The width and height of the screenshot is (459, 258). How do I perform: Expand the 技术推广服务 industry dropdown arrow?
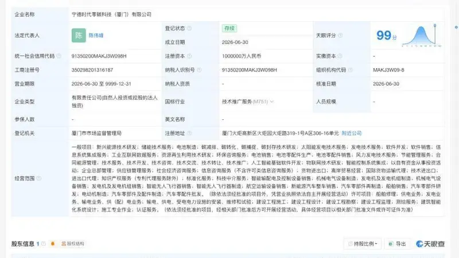pyautogui.click(x=272, y=101)
